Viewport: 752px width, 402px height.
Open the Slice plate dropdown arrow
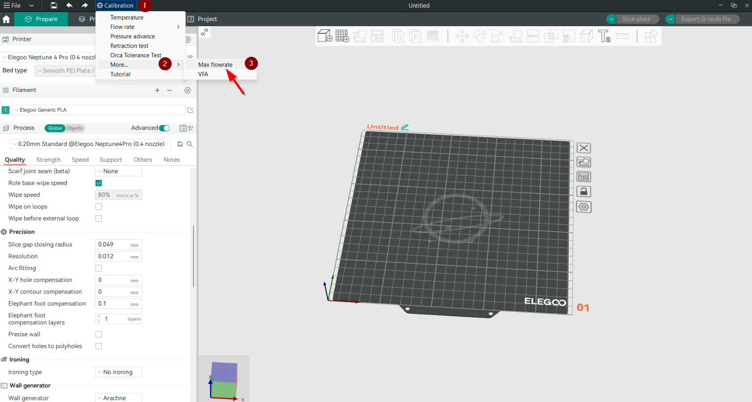(x=612, y=19)
